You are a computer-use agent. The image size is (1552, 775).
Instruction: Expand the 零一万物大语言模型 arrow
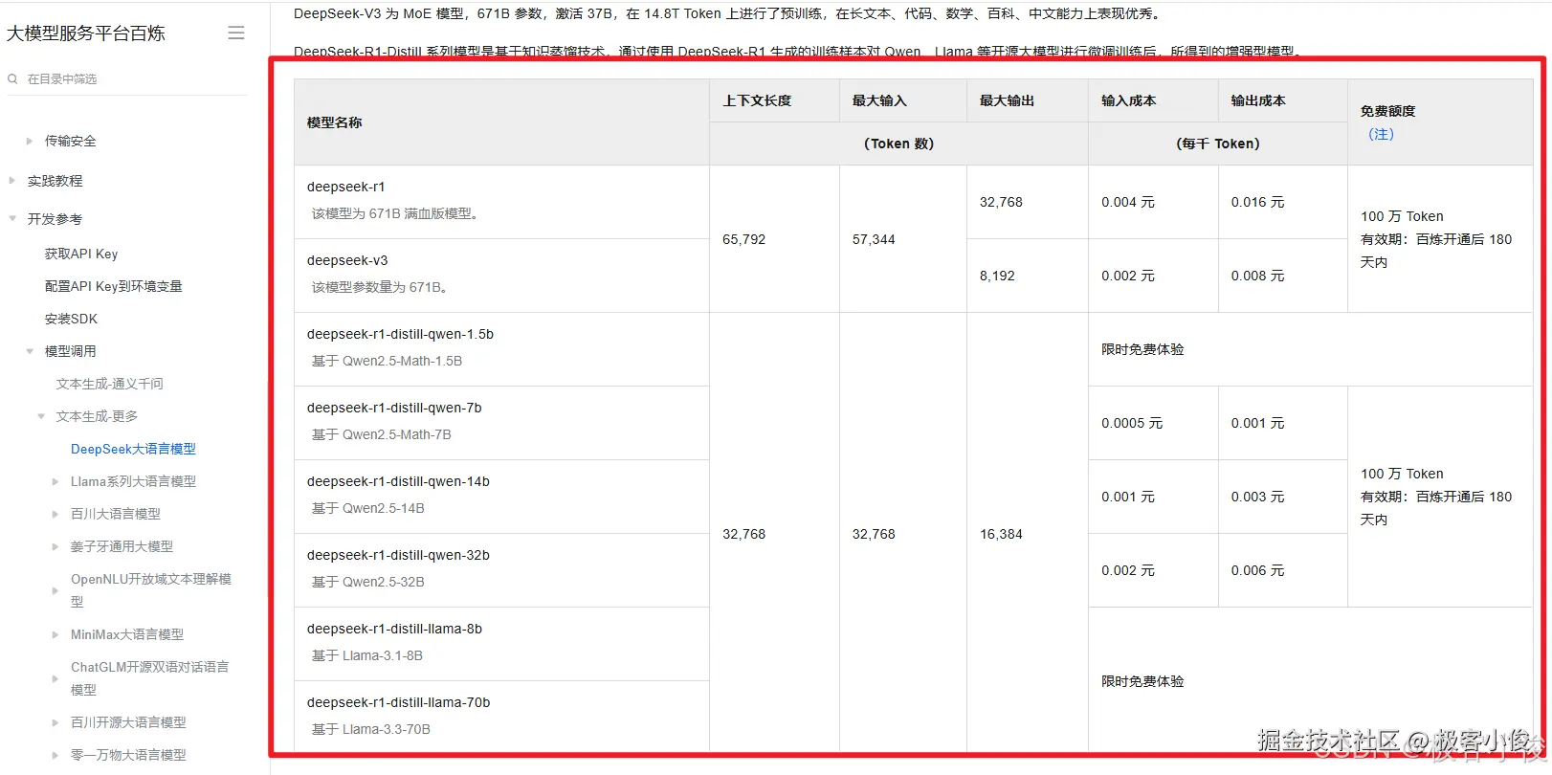click(55, 755)
